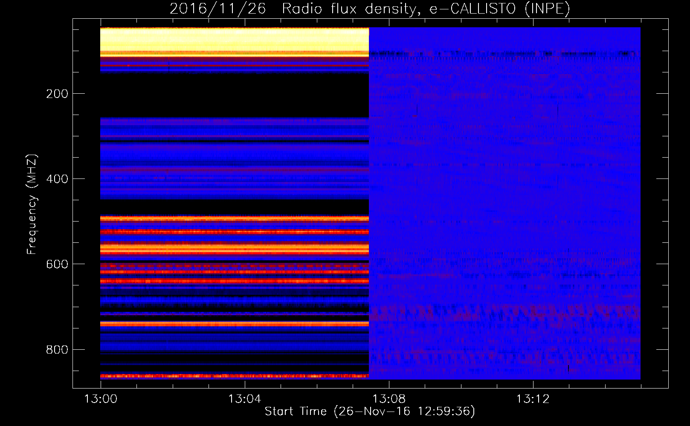Click the '400' frequency tick label
This screenshot has width=690, height=426.
coord(57,179)
